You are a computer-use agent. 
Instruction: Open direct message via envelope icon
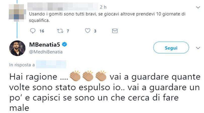tap(115, 31)
